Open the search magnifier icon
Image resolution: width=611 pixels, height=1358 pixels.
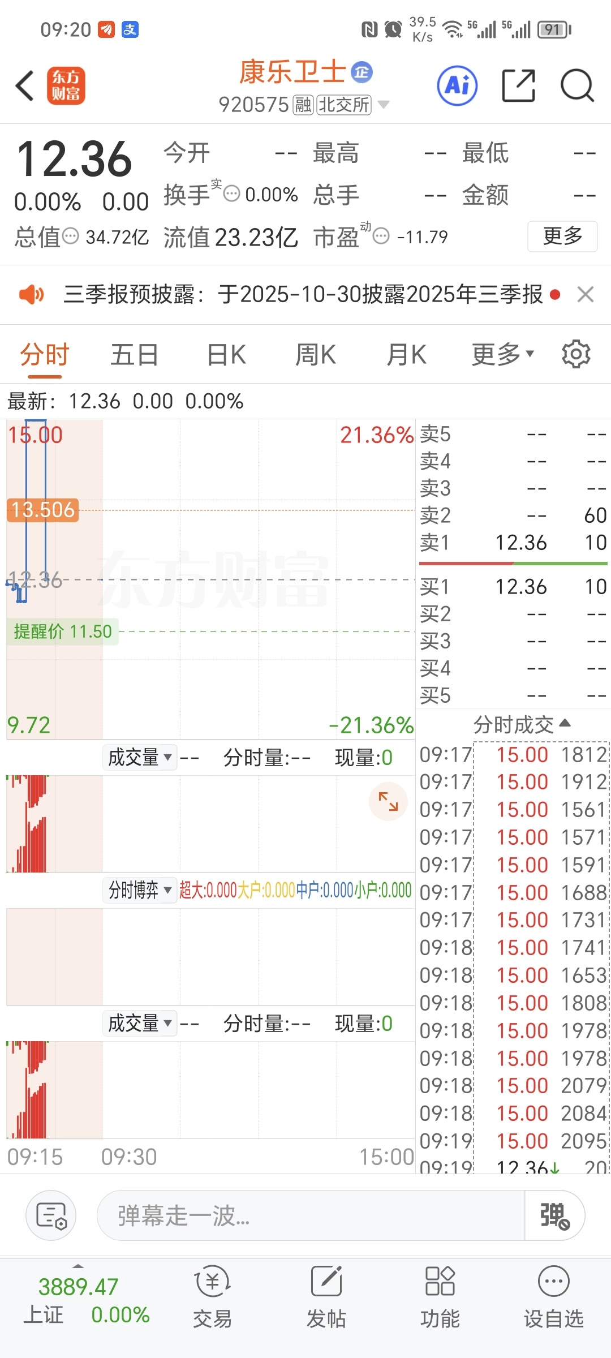pos(577,86)
